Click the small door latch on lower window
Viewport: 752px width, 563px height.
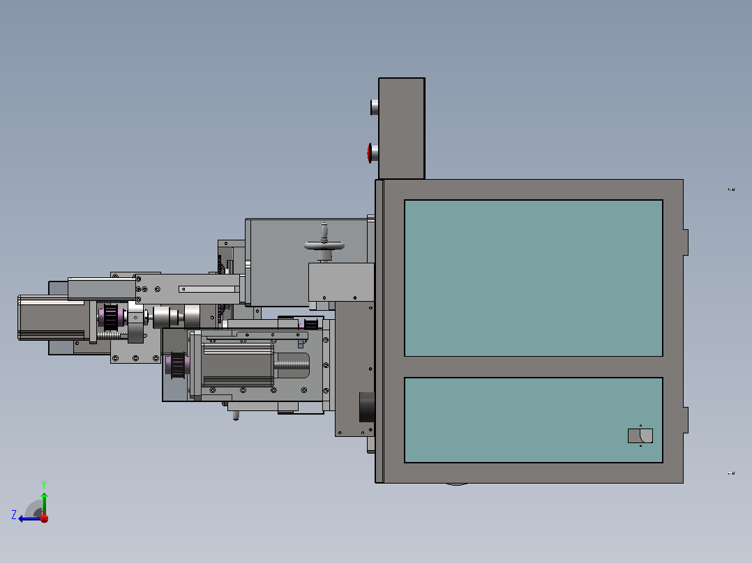(640, 435)
